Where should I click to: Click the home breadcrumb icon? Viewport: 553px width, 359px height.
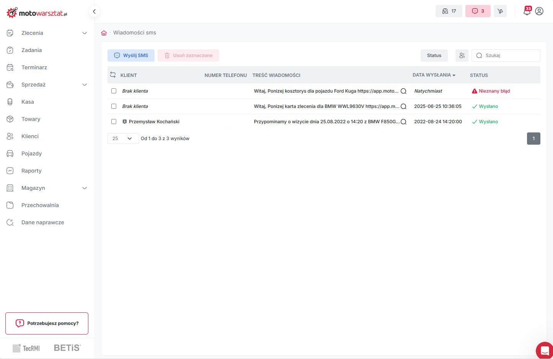[104, 33]
